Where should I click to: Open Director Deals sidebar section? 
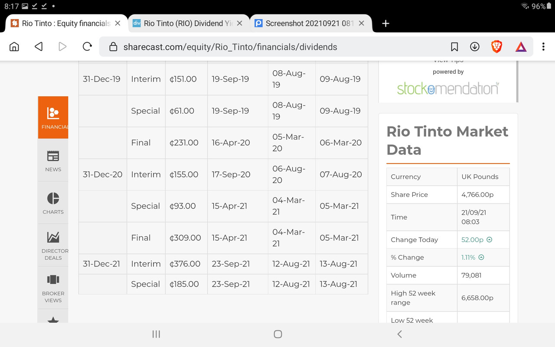[x=53, y=245]
